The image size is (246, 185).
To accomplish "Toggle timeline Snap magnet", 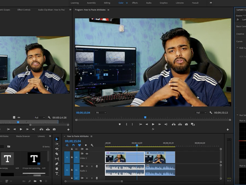I will [73, 145].
